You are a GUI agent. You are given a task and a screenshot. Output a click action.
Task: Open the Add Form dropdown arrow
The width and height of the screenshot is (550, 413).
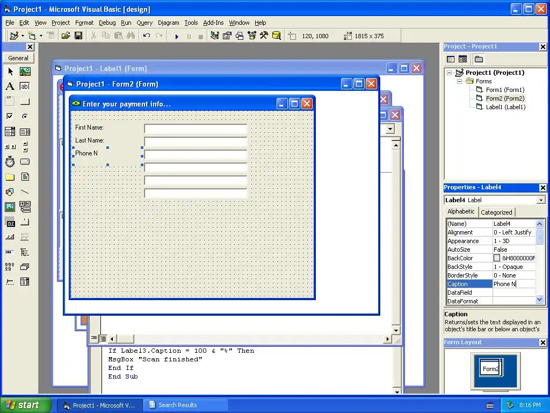(41, 35)
